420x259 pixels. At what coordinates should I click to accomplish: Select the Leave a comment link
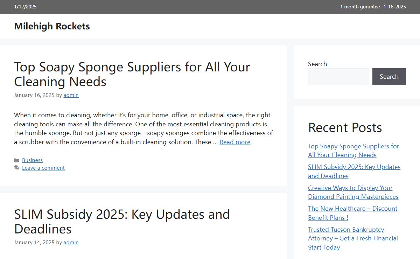coord(43,168)
